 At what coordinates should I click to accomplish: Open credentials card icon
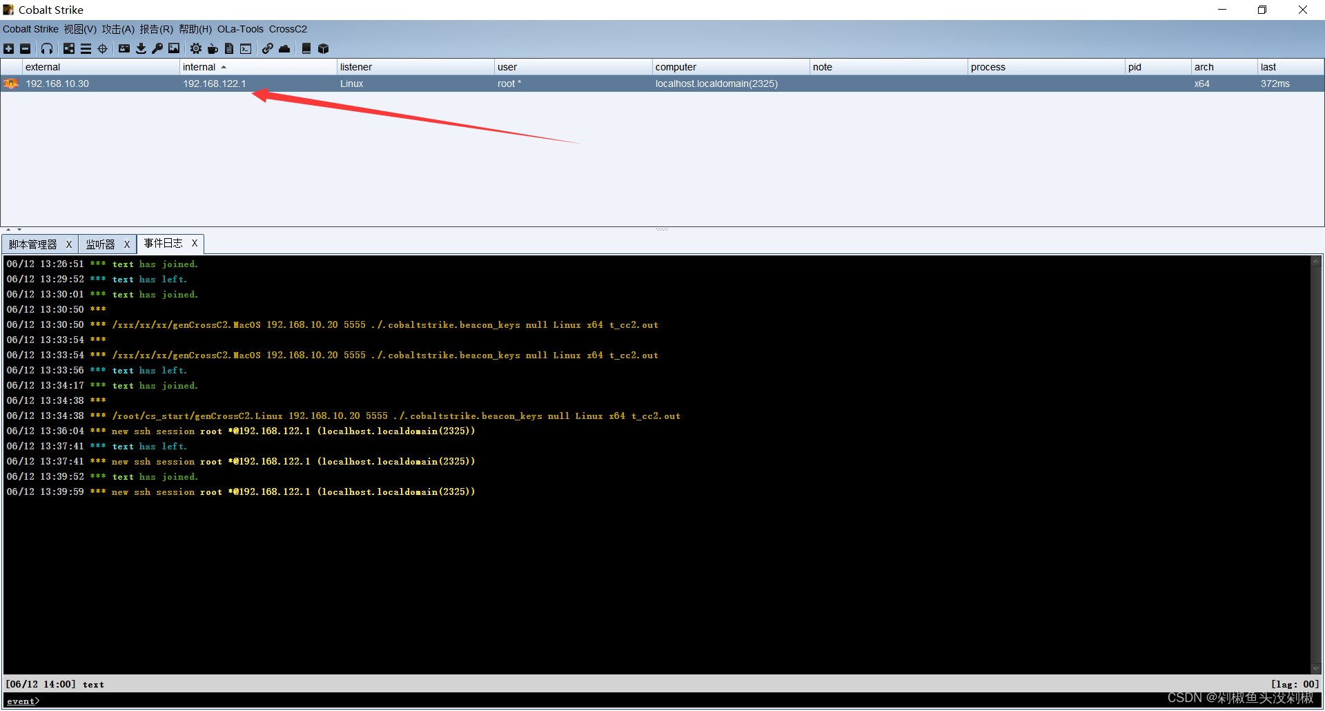(124, 48)
